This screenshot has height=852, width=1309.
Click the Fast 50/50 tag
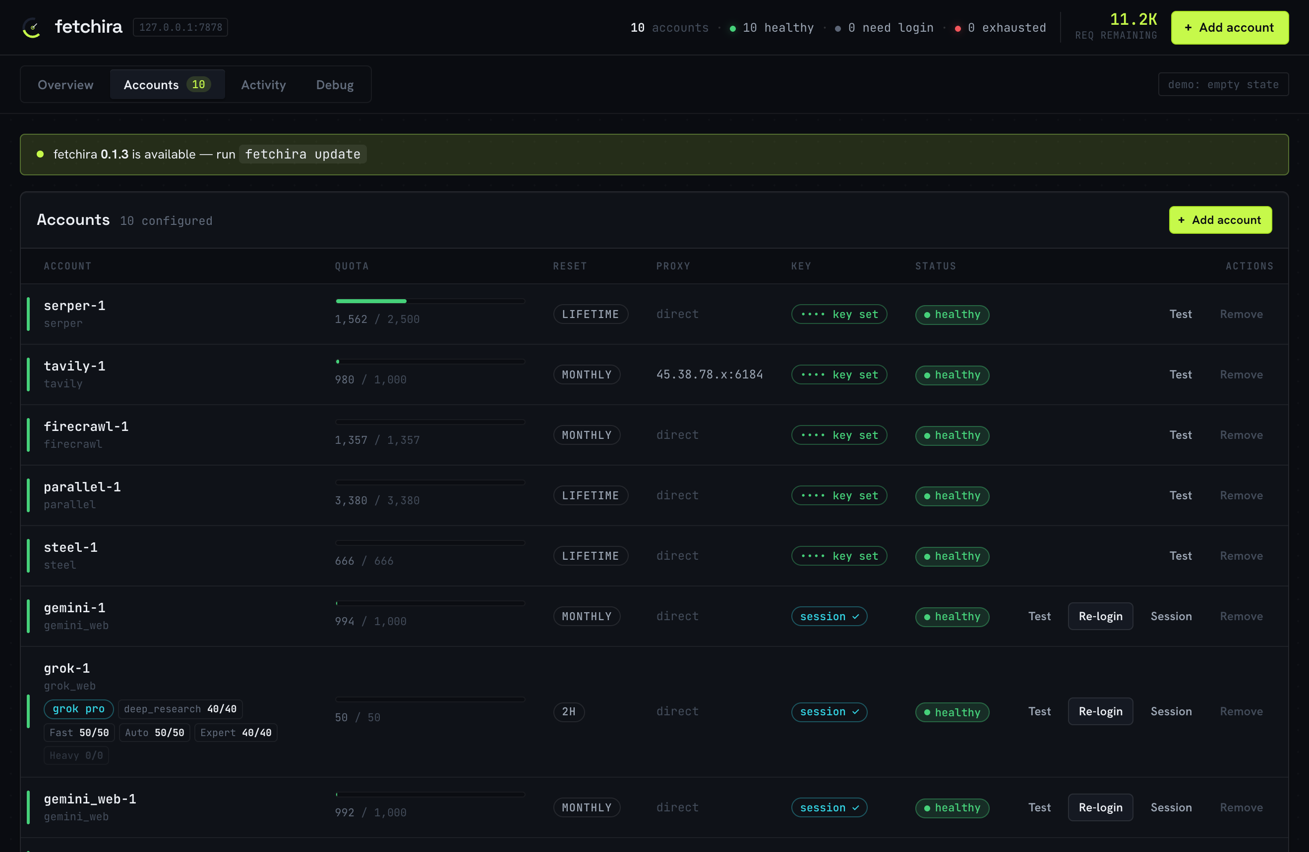pos(79,733)
